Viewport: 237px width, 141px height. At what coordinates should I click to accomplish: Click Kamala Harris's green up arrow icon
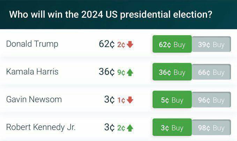pos(130,72)
